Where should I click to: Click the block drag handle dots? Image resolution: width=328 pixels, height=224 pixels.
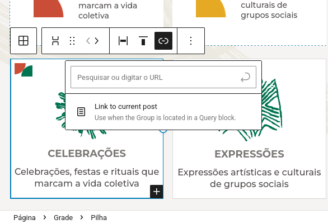[72, 41]
